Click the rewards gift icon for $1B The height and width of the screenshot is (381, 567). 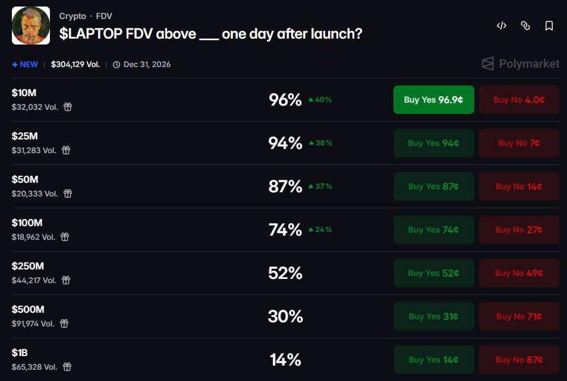tap(67, 367)
